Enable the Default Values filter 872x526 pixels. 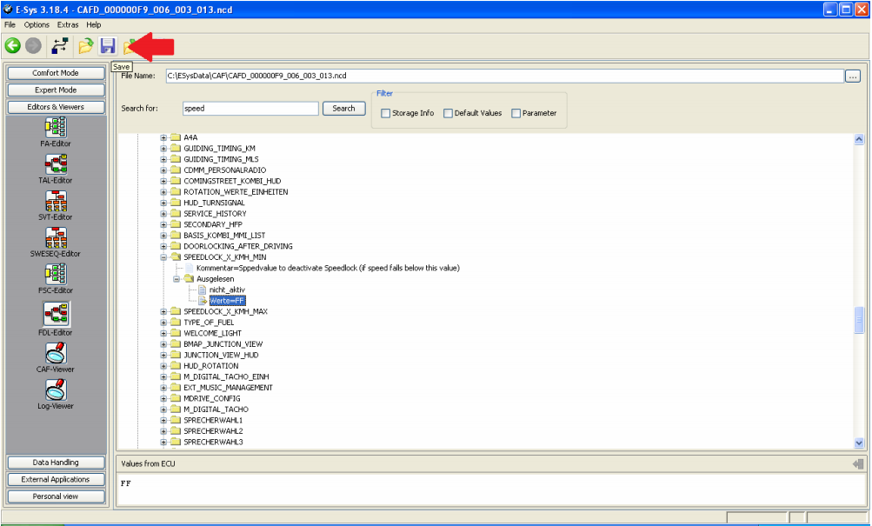coord(448,113)
